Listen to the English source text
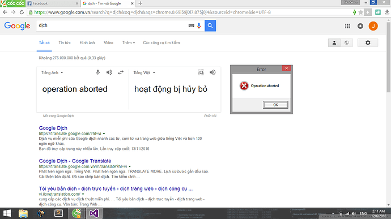The height and width of the screenshot is (219, 391). 109,72
